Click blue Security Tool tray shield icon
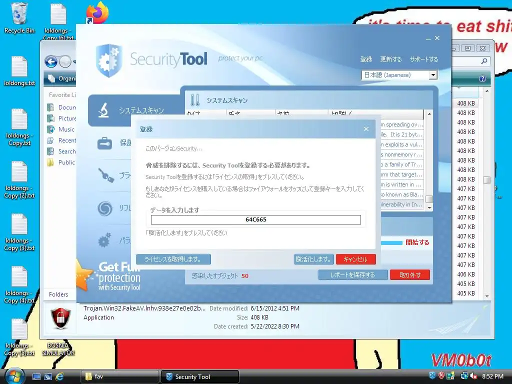This screenshot has width=512, height=384. (432, 375)
